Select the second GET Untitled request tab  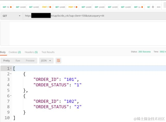pos(33,7)
